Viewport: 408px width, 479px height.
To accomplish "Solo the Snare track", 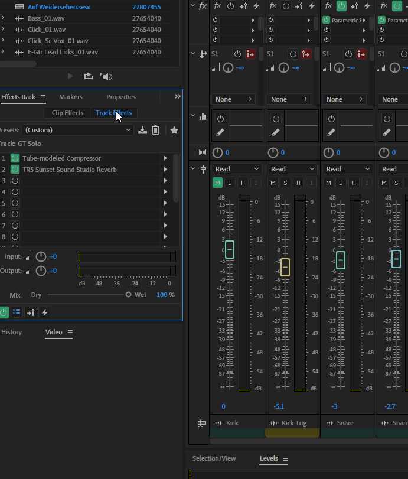I will click(x=341, y=183).
